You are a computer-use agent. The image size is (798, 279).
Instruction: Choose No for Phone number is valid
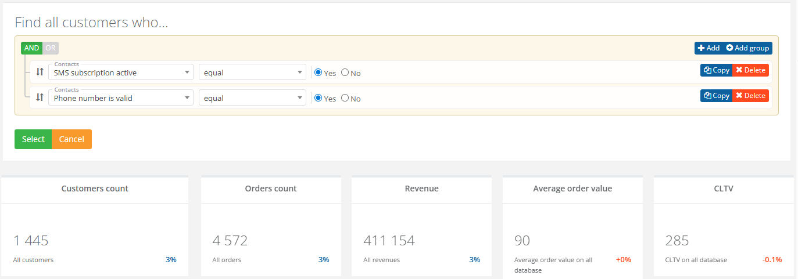(345, 99)
